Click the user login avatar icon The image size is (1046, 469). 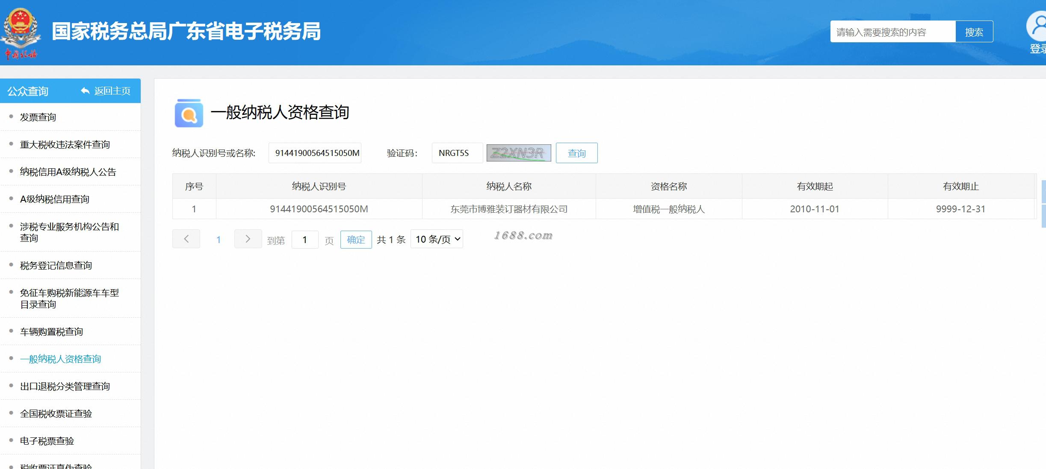[1037, 26]
